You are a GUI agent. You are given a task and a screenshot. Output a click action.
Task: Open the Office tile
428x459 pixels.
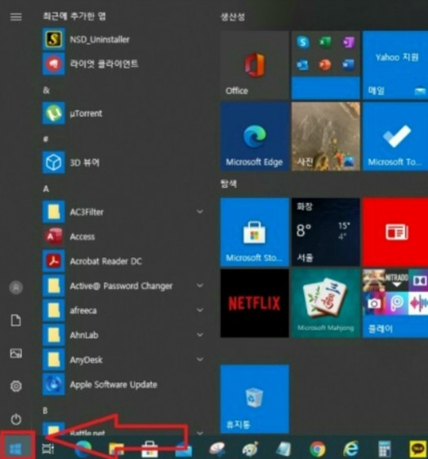pos(254,65)
